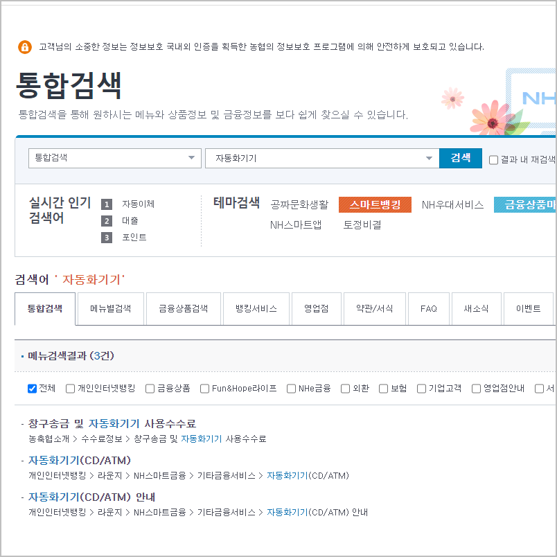Open the 새소식 tab
Screen dimensions: 557x557
tap(476, 309)
